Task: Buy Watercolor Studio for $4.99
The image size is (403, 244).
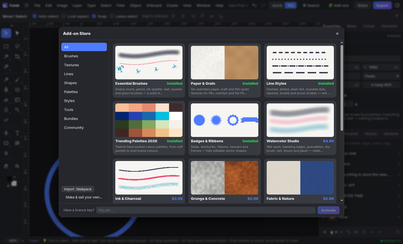Action: (x=328, y=141)
